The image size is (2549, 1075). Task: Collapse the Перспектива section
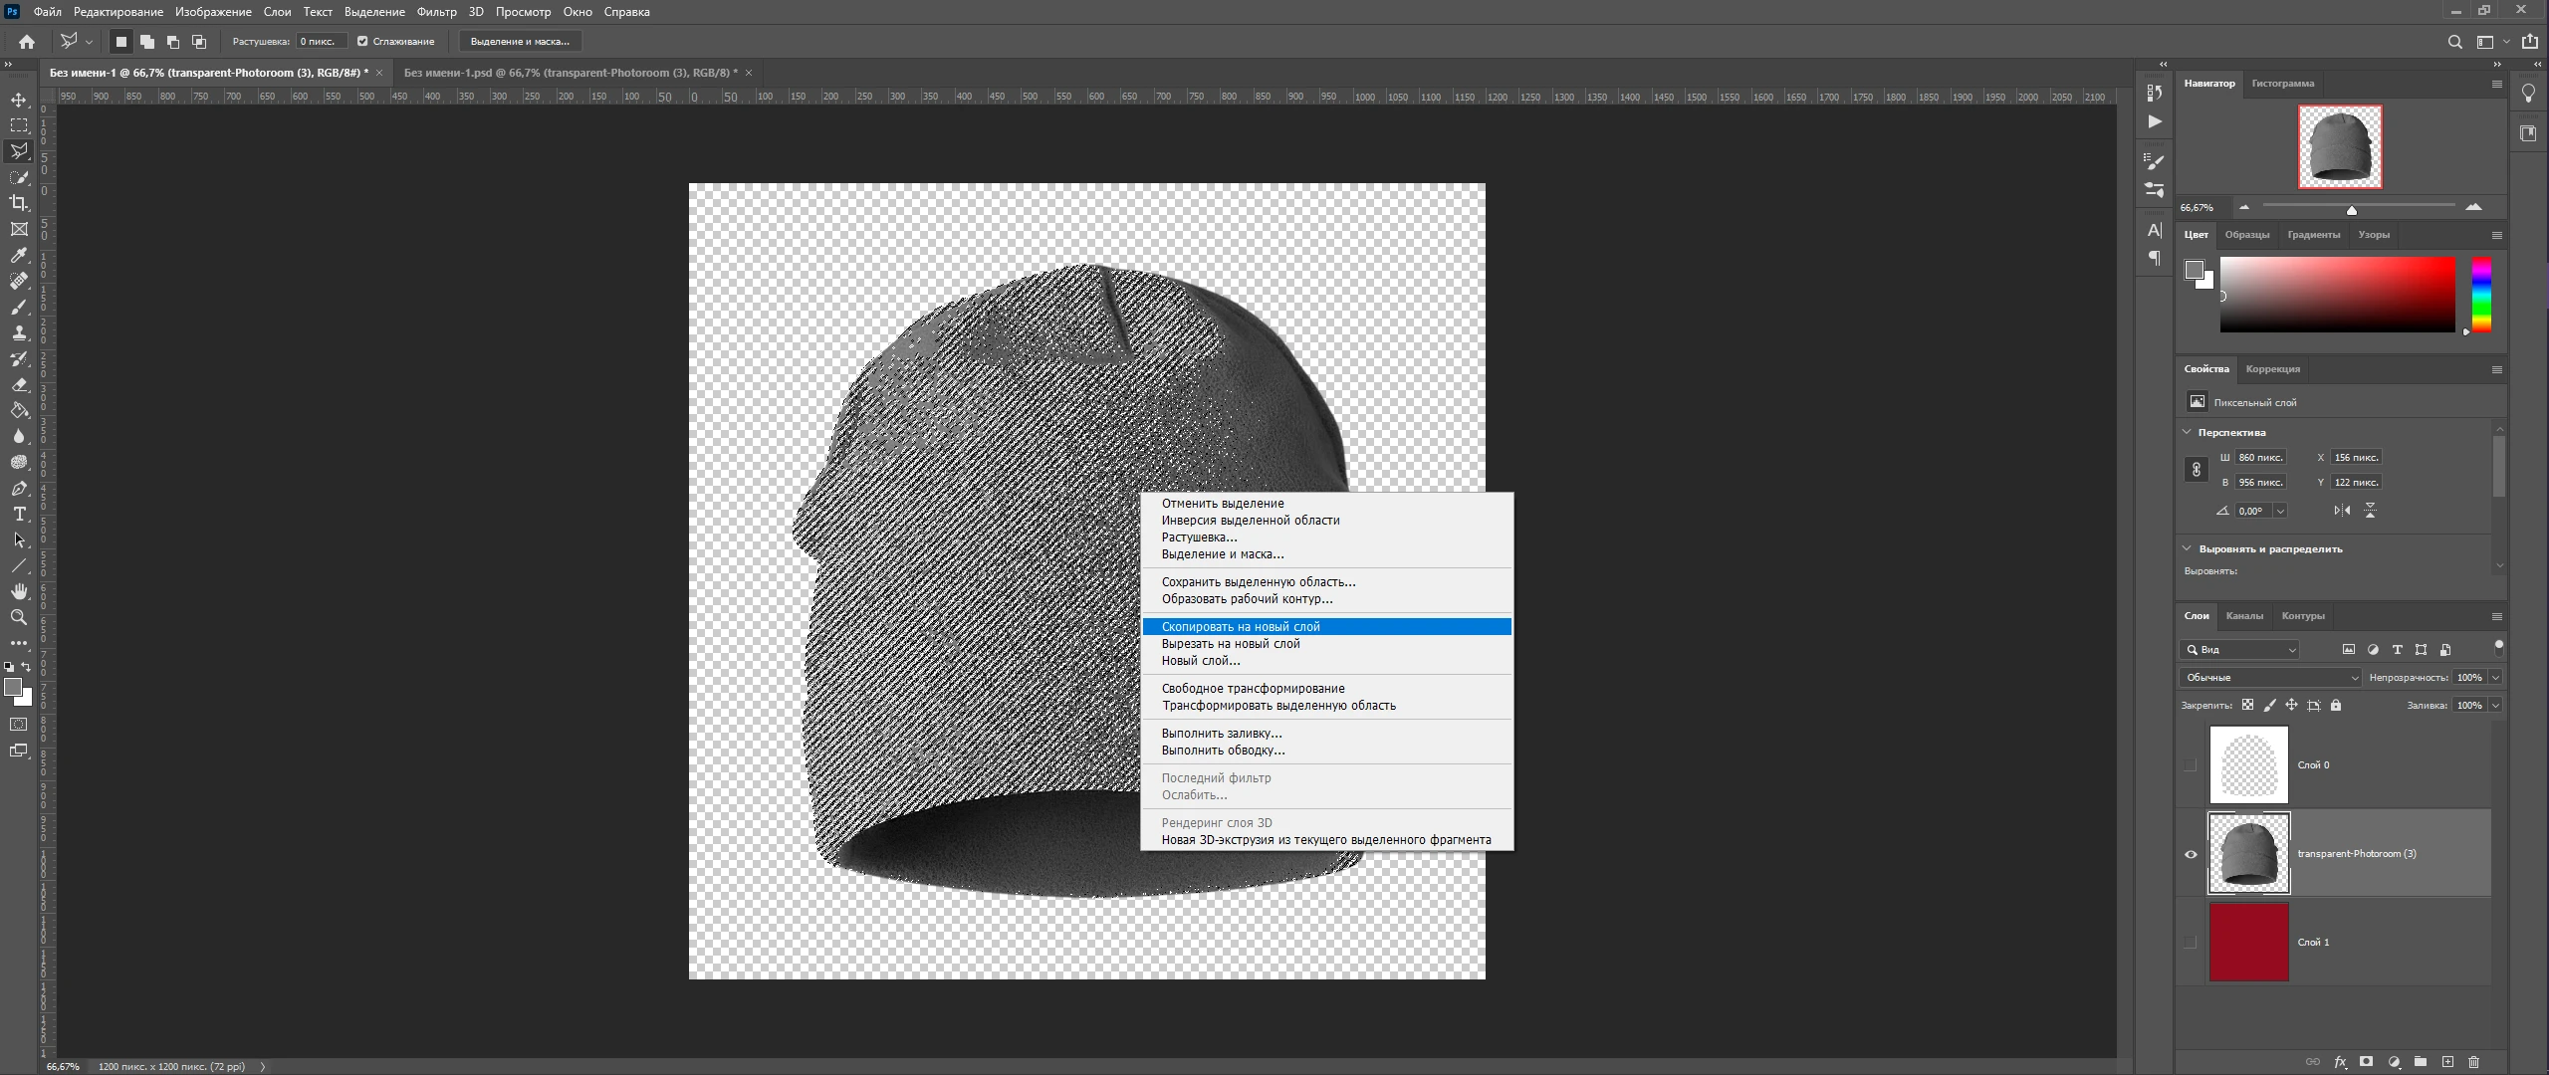pos(2187,432)
